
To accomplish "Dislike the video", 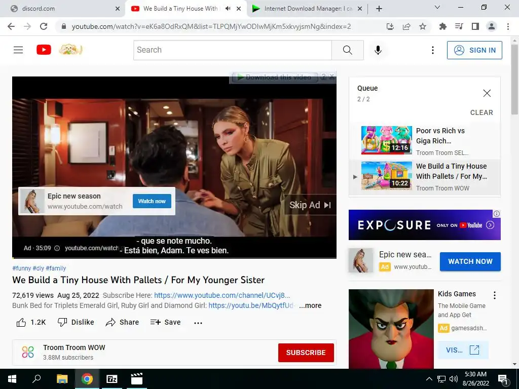I will tap(76, 322).
